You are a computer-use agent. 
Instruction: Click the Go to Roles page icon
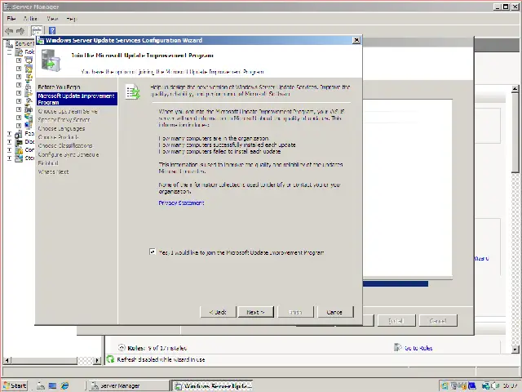[397, 347]
